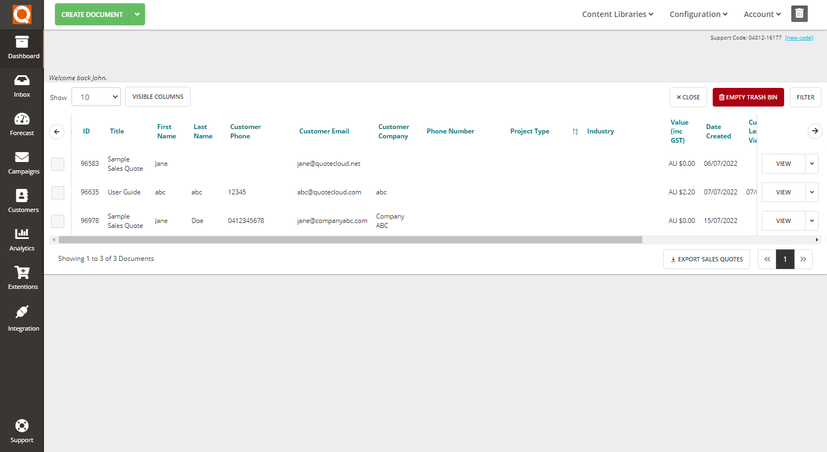827x452 pixels.
Task: Click the EMPTY TRASH BIN button
Action: click(x=748, y=97)
